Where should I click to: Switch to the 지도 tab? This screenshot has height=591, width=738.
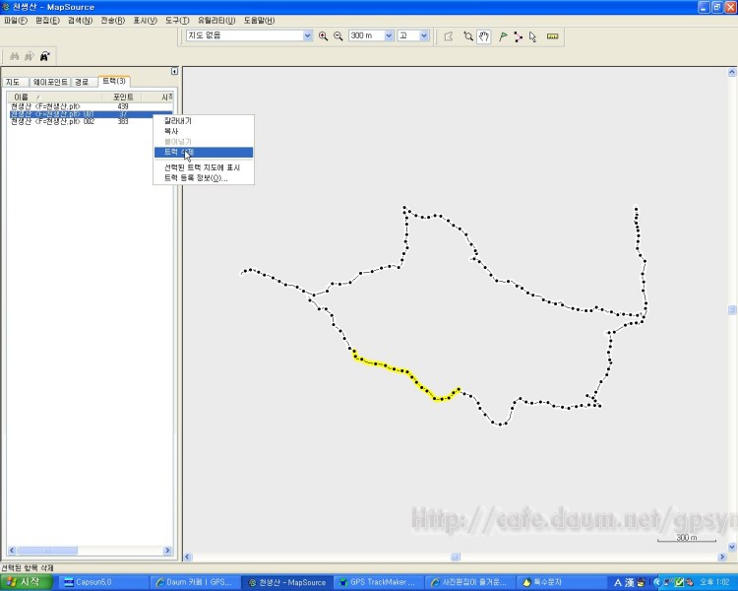click(x=15, y=82)
